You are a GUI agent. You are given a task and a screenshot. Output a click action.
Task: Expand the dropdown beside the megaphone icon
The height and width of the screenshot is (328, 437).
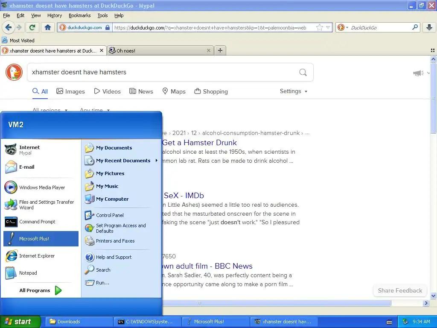[x=428, y=73]
